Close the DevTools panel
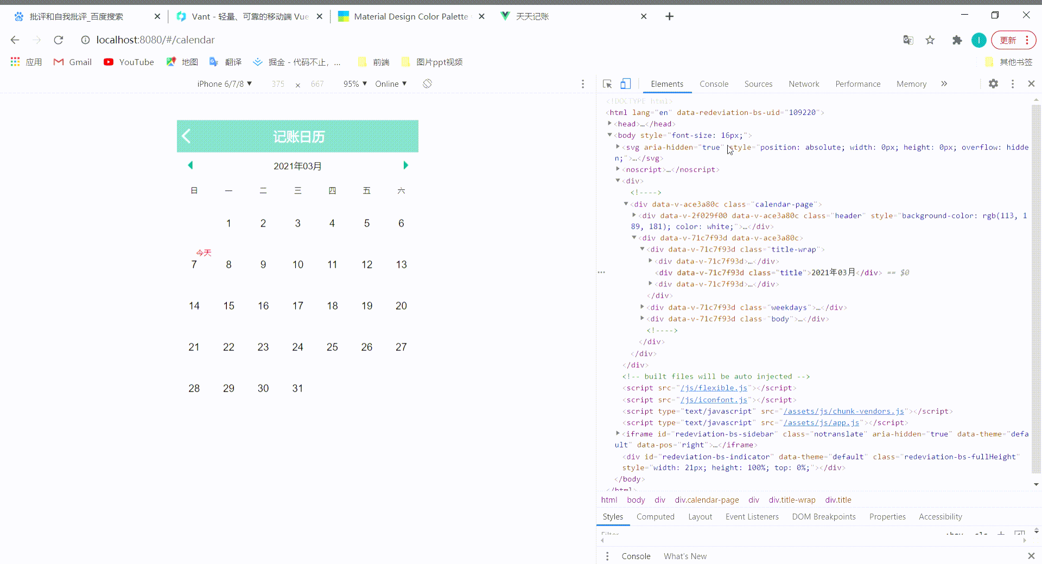 coord(1031,84)
